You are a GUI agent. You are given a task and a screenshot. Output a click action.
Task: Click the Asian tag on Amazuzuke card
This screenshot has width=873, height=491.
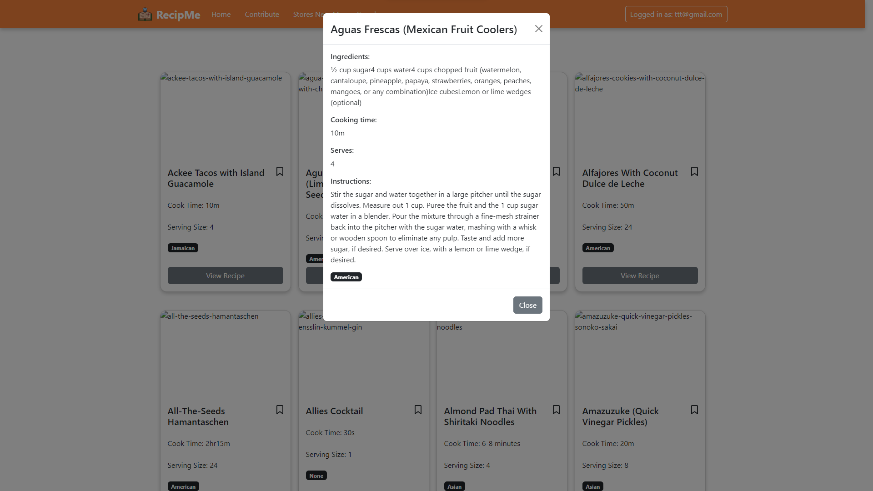click(593, 486)
